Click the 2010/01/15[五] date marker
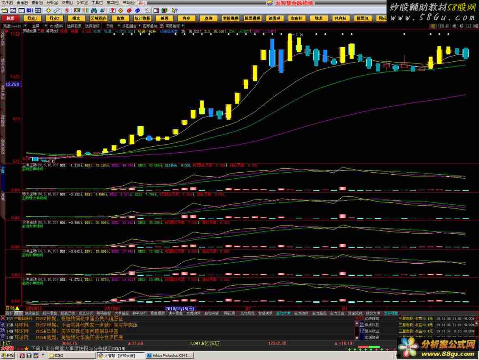Viewport: 479px width, 360px height. (180, 308)
